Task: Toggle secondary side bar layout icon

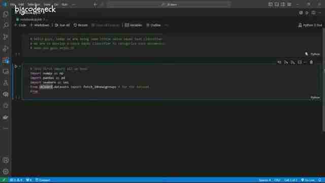Action: 283,5
